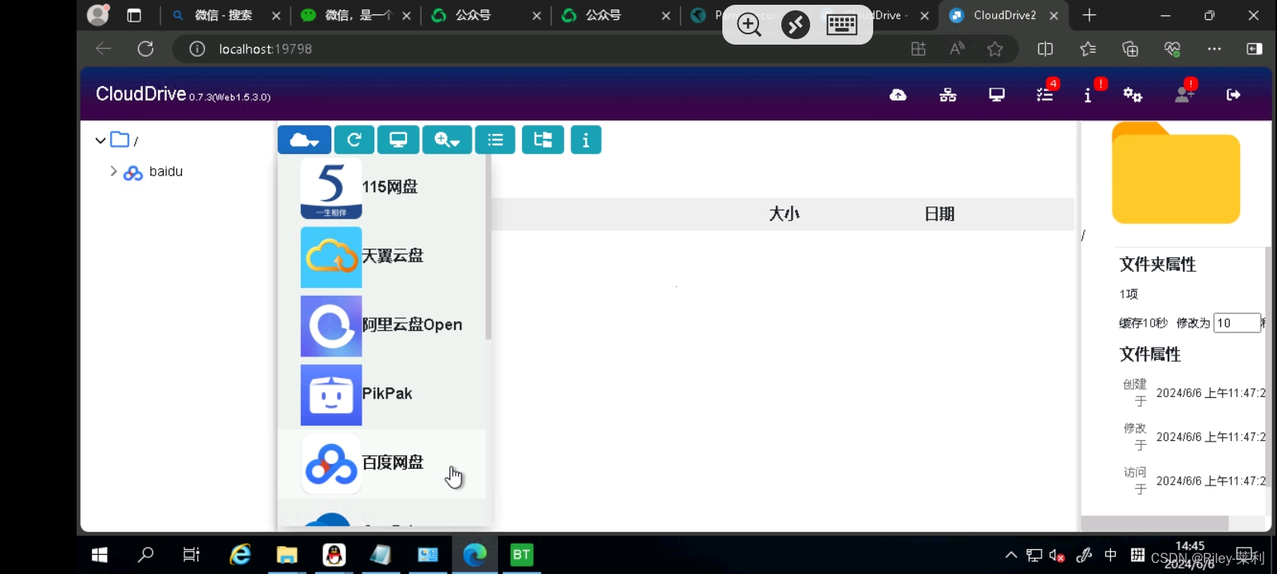
Task: Switch to list view in file toolbar
Action: pyautogui.click(x=495, y=140)
